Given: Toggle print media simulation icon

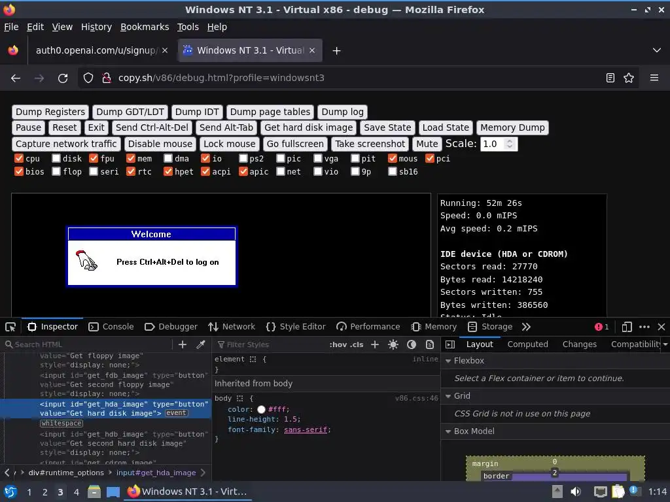Looking at the screenshot, I should [x=430, y=344].
